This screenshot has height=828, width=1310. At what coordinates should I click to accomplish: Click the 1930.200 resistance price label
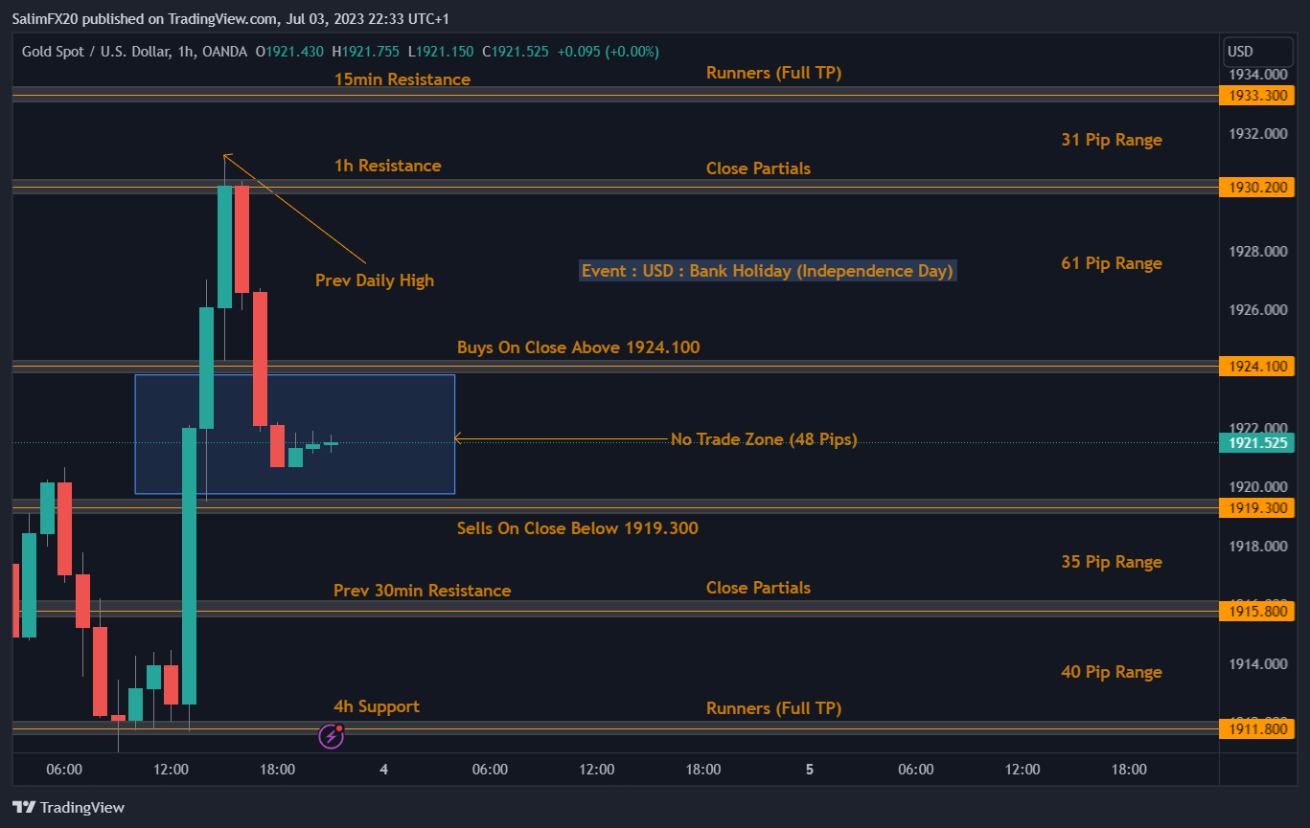tap(1256, 188)
